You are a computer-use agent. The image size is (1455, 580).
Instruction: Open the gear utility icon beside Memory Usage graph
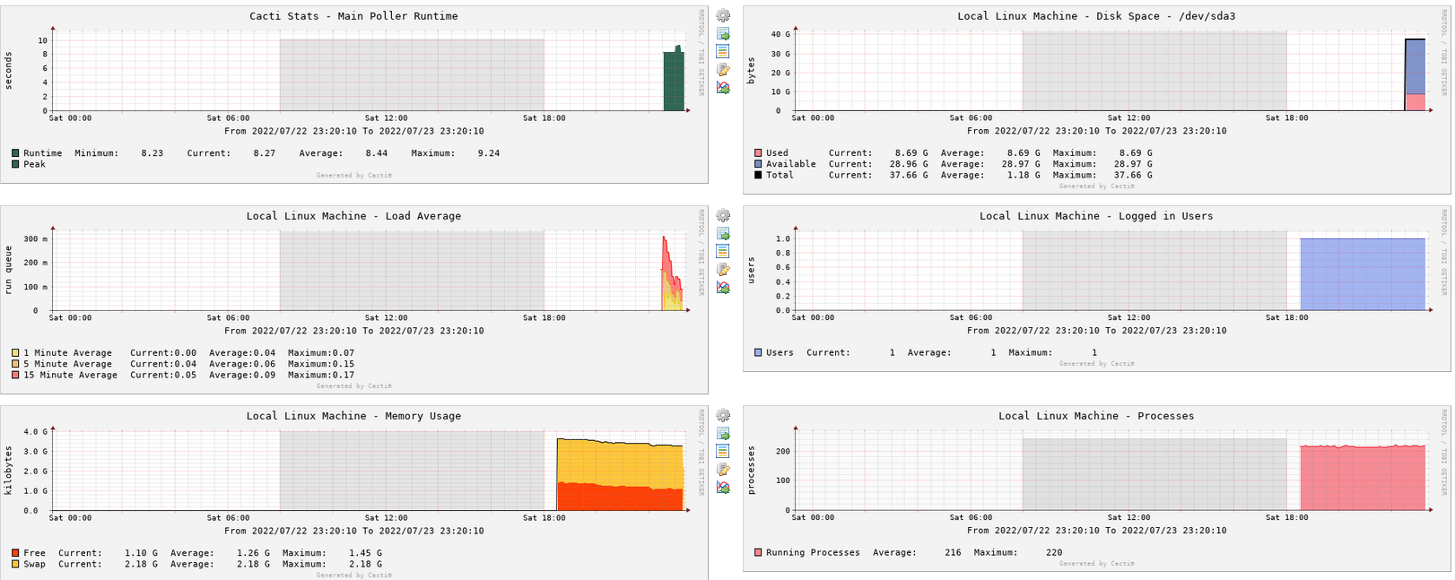click(723, 416)
